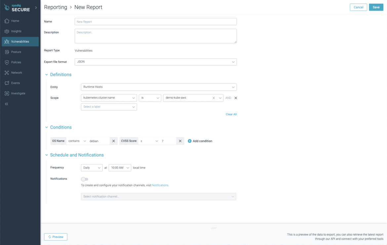Open the CVSS Score comparison operator dropdown
This screenshot has height=245, width=387.
(149, 141)
